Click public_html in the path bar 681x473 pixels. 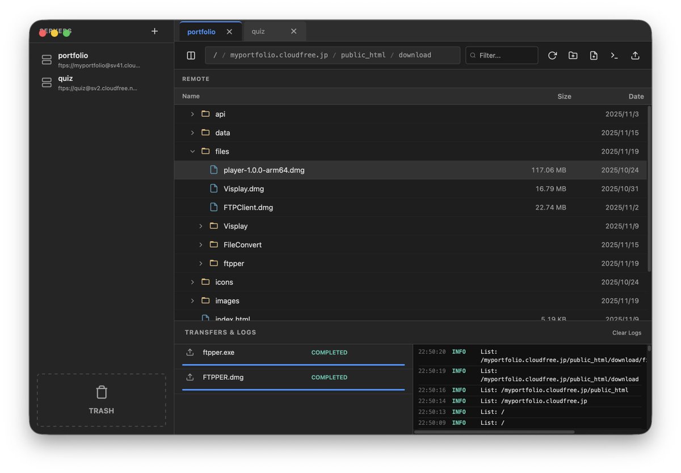coord(363,55)
